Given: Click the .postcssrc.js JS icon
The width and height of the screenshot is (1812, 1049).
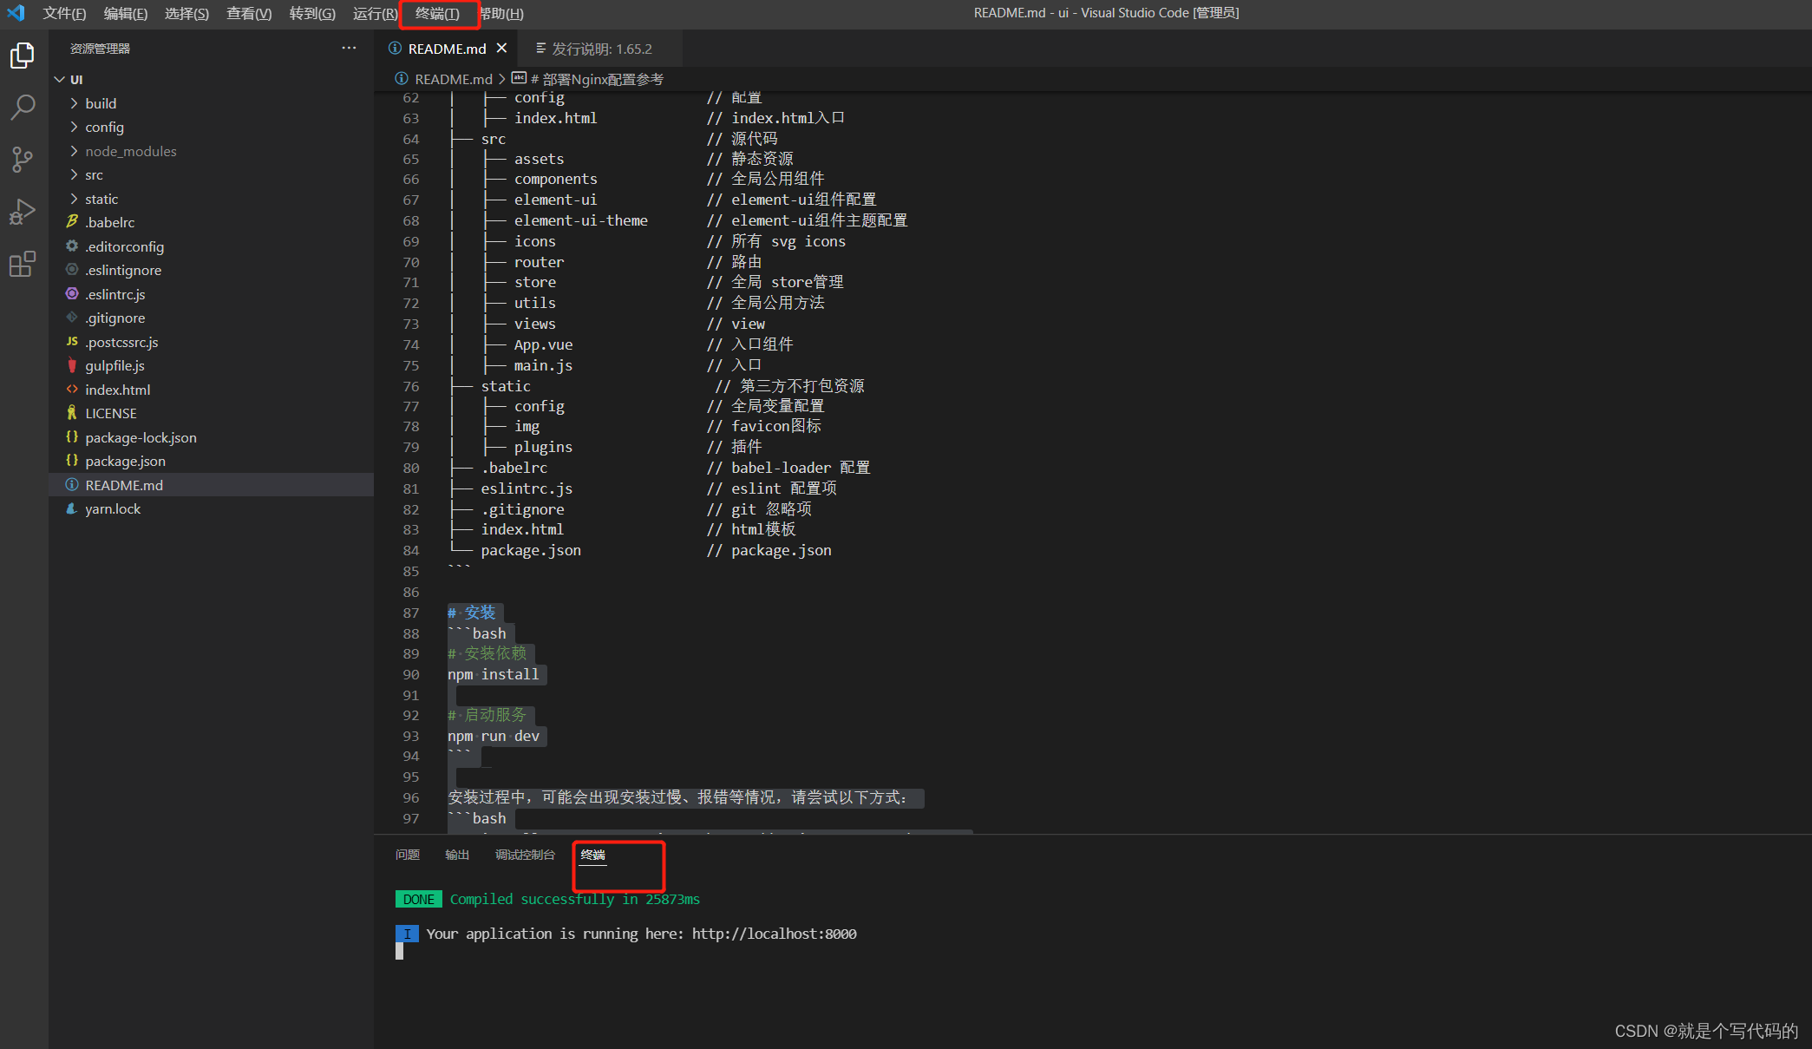Looking at the screenshot, I should pos(72,342).
